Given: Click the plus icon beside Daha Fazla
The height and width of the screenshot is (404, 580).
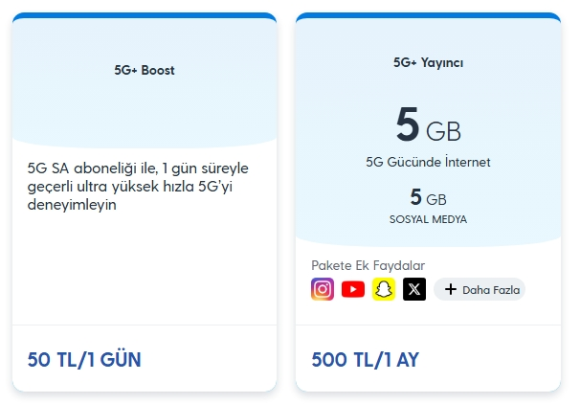Looking at the screenshot, I should point(451,289).
